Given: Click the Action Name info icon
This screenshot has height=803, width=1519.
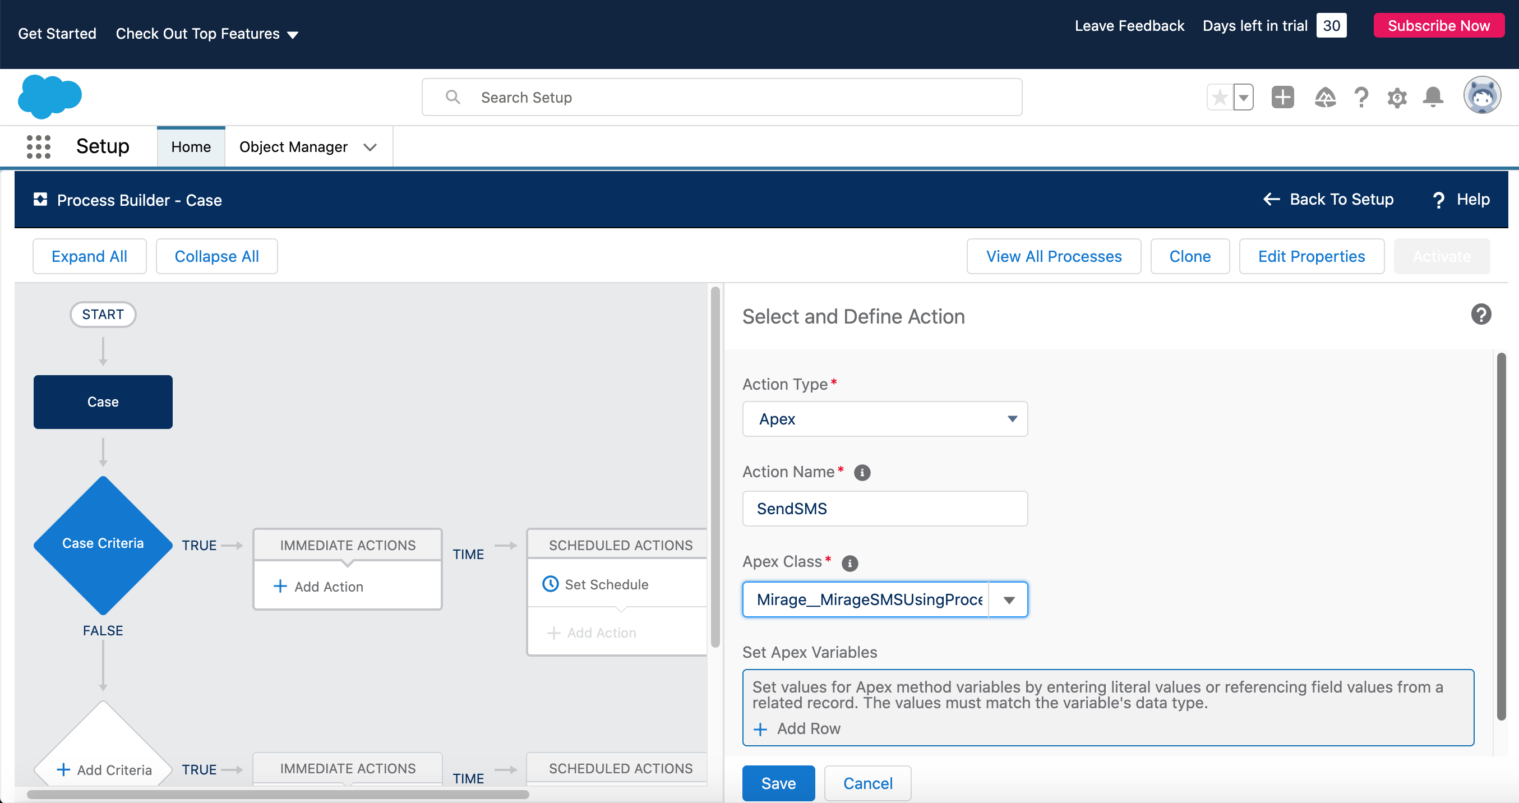Looking at the screenshot, I should pos(862,473).
